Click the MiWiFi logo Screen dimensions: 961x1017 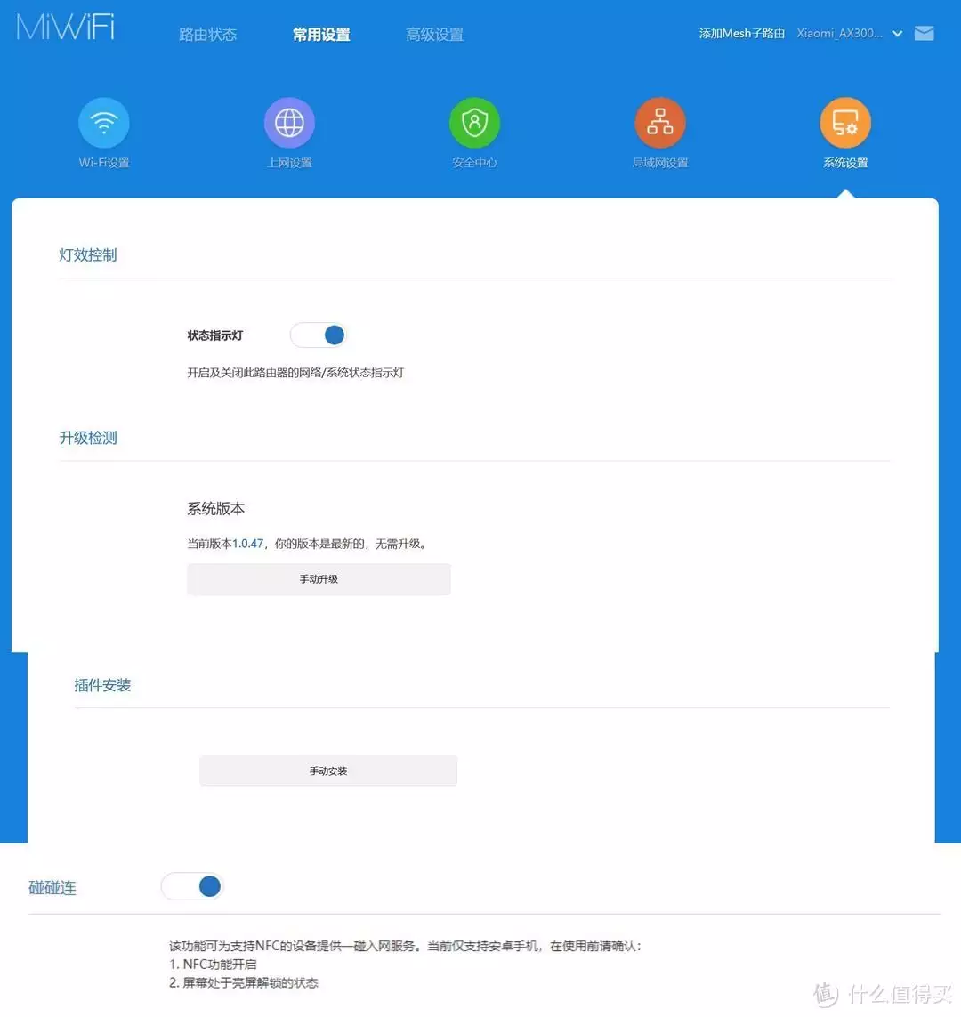65,29
